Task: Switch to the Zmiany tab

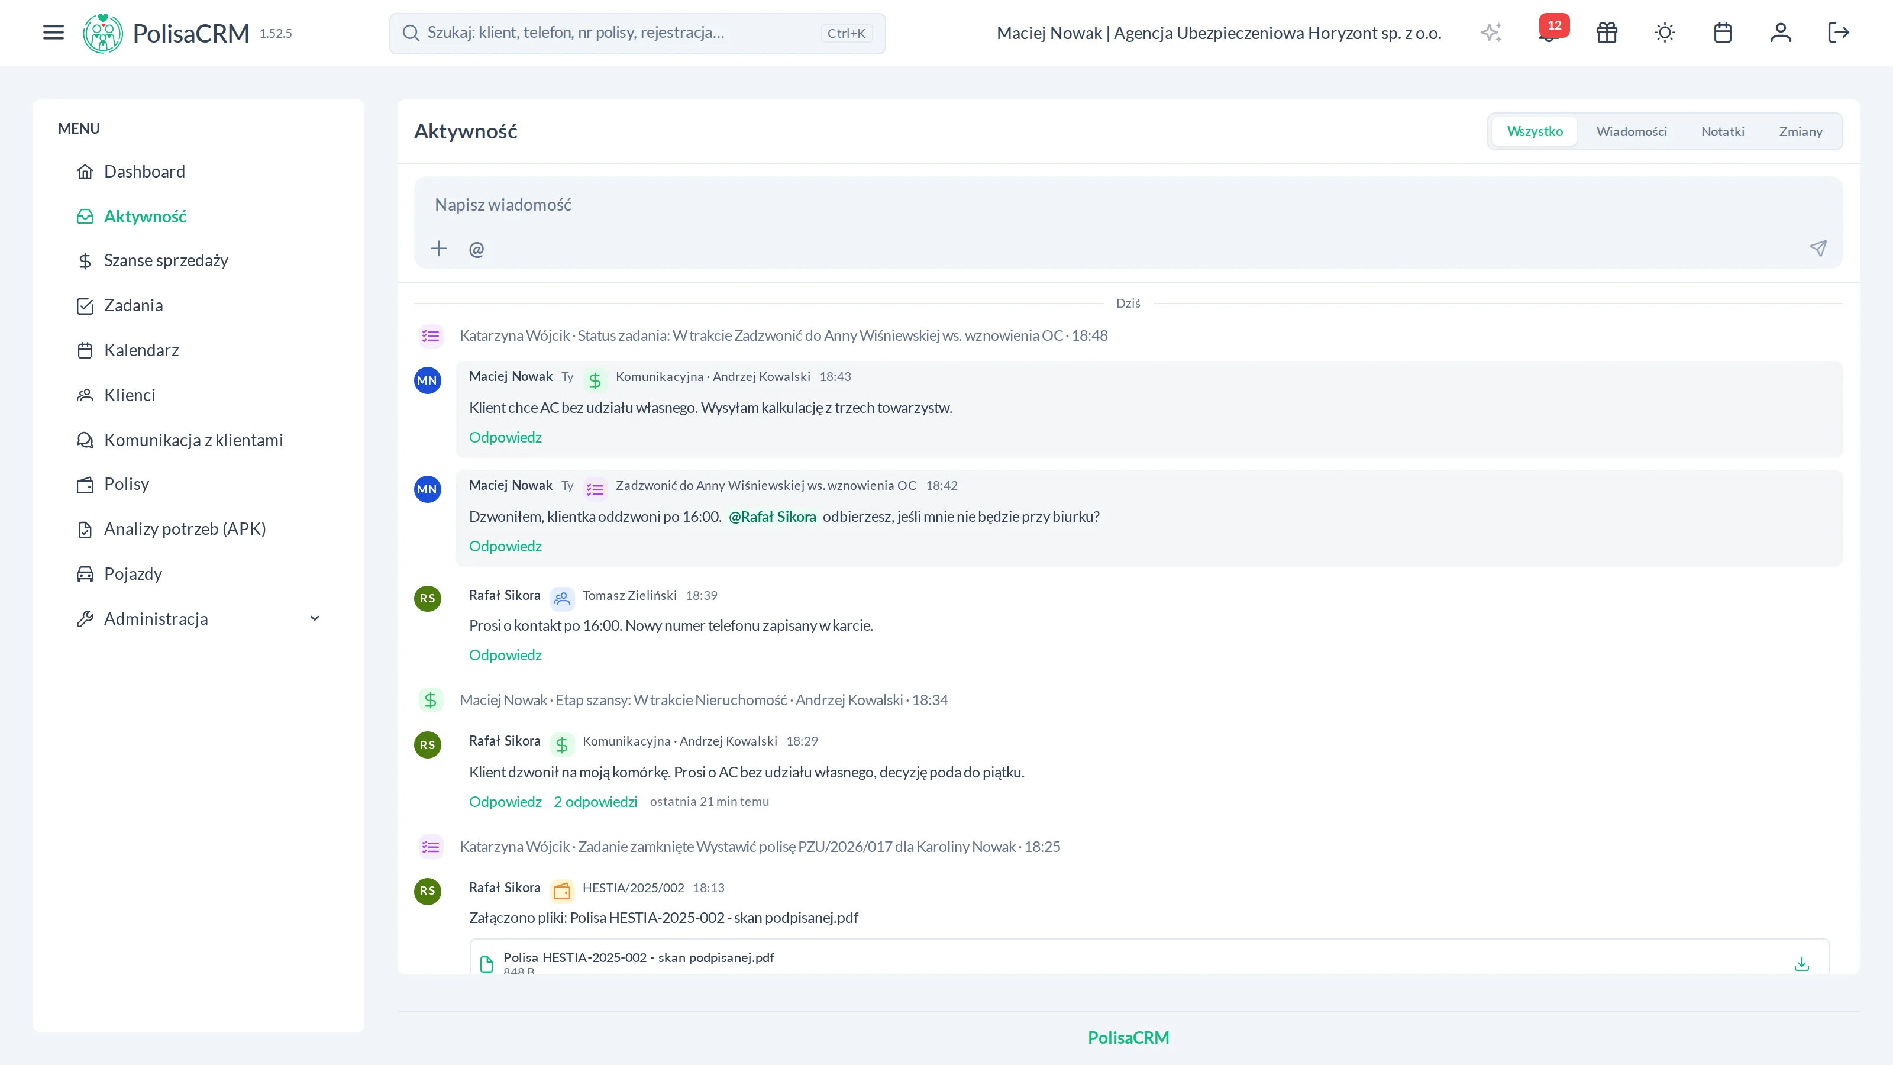Action: coord(1800,131)
